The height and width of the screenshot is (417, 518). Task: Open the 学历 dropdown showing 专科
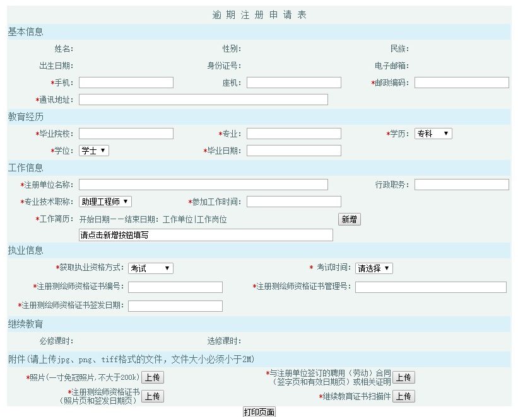pyautogui.click(x=432, y=133)
